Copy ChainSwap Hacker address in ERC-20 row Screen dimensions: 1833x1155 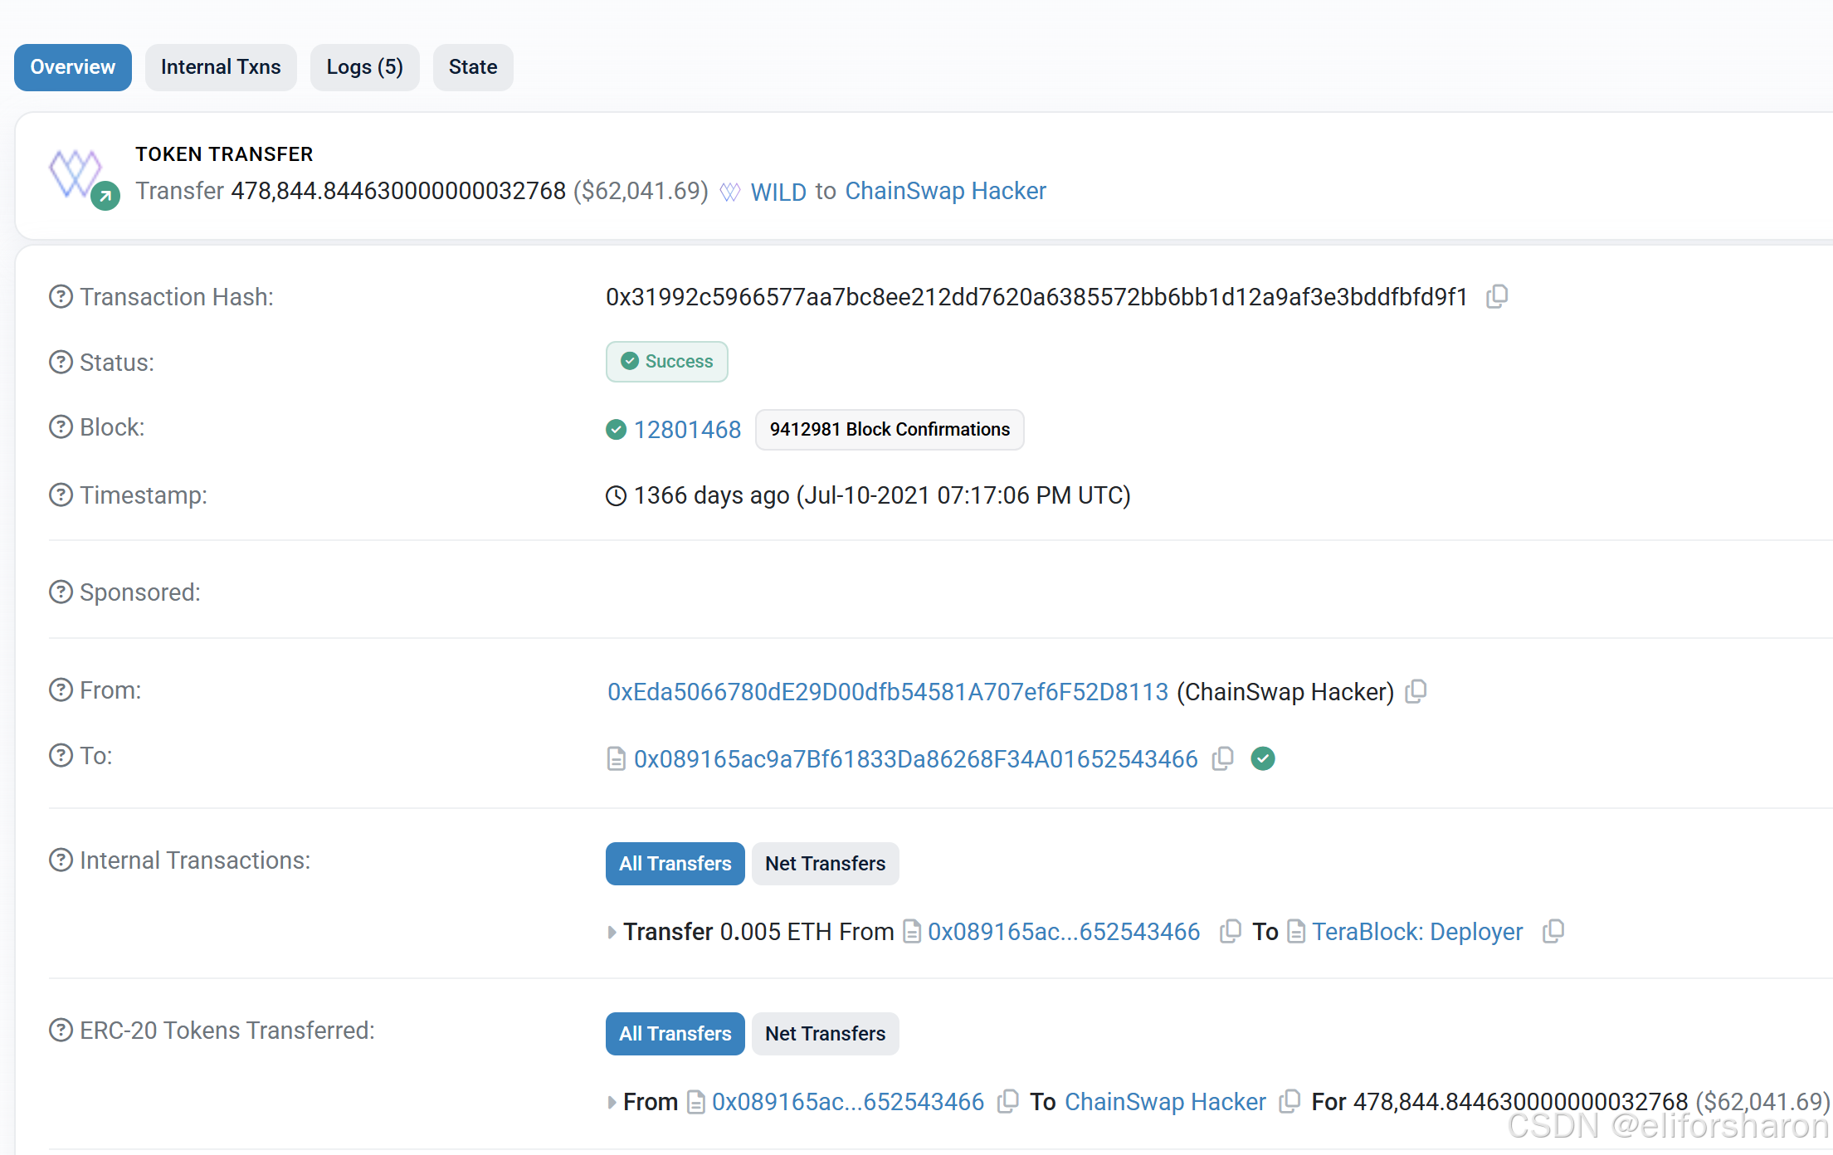click(1289, 1101)
